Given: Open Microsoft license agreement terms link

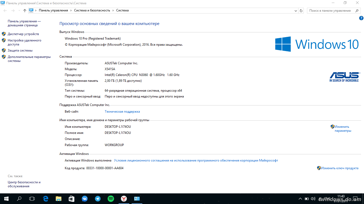Looking at the screenshot, I should (x=196, y=160).
